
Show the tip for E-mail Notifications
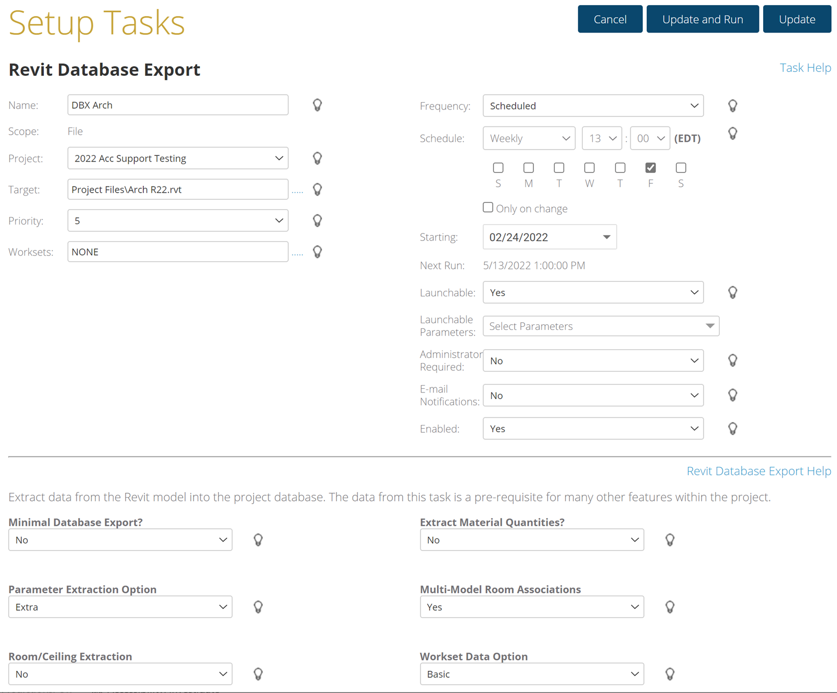[732, 395]
